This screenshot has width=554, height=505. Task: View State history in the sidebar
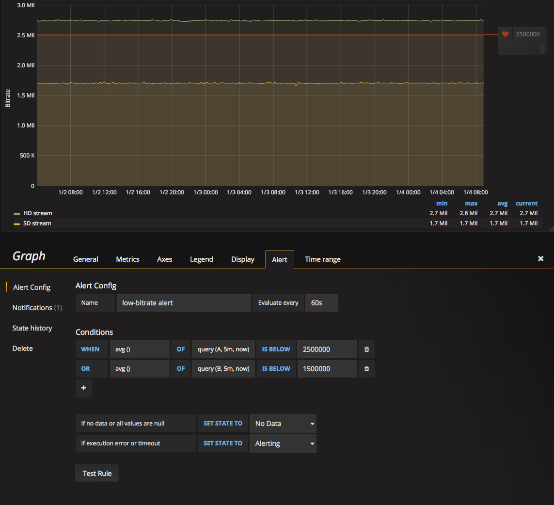[x=32, y=328]
